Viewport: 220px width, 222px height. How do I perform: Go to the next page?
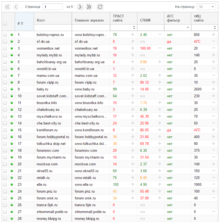click(x=80, y=7)
